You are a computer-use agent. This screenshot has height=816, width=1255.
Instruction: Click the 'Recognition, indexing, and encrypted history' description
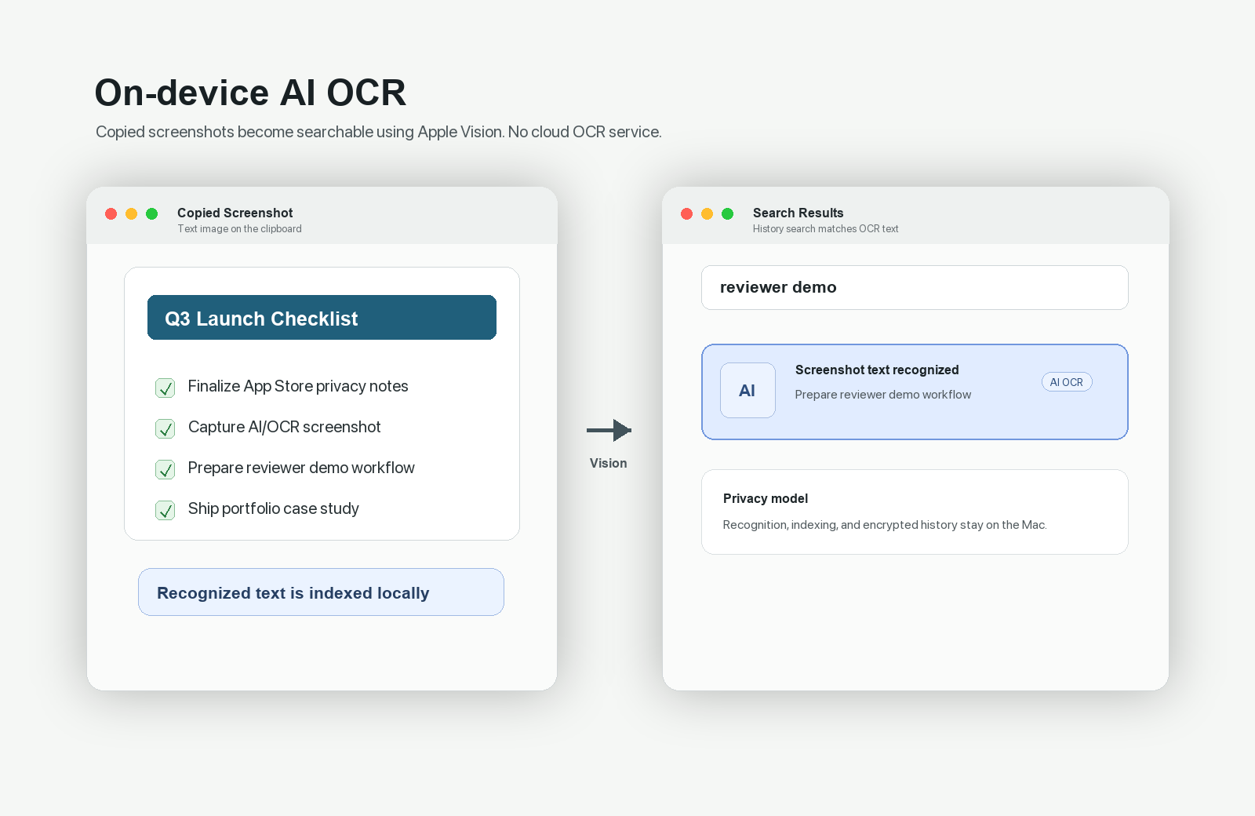[x=885, y=525]
